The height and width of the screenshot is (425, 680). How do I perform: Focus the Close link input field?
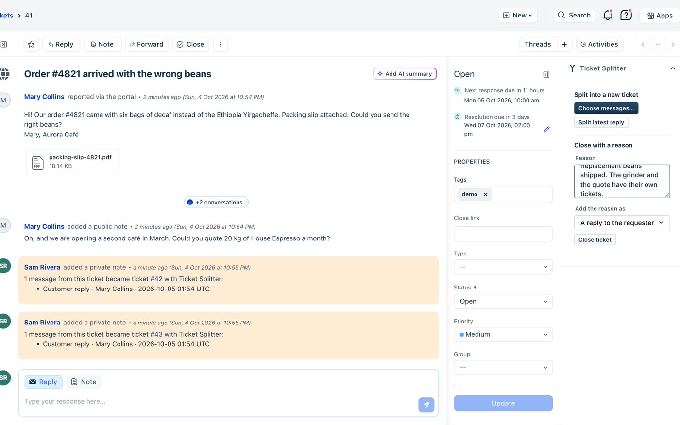[x=503, y=234]
